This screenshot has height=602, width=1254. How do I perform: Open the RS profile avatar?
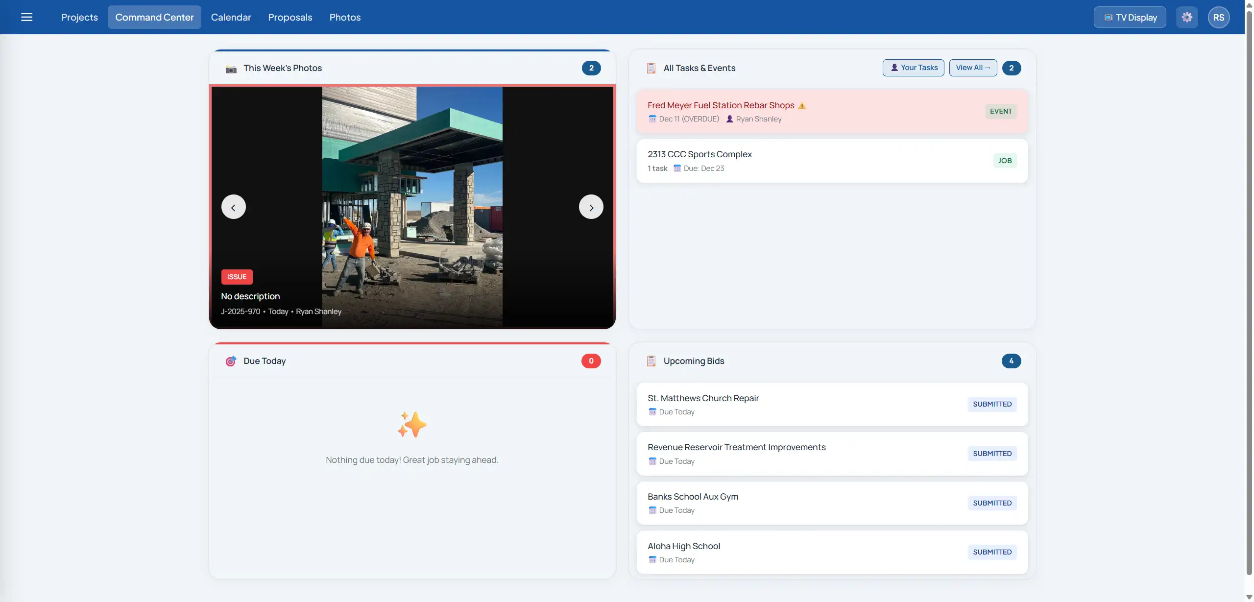(x=1219, y=17)
